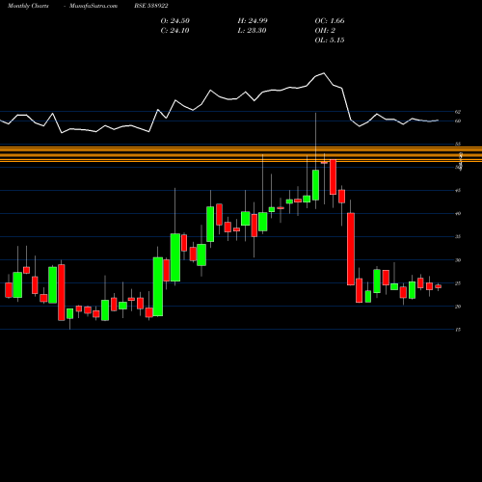Viewport: 482px width, 482px height.
Task: Select the open value "O: 24.50"
Action: coord(175,21)
